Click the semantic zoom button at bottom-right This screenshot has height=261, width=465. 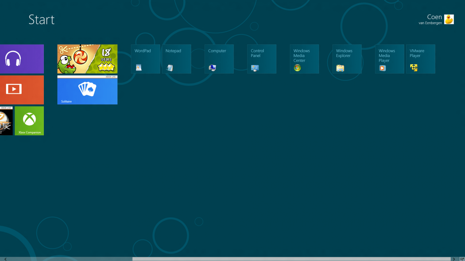pyautogui.click(x=462, y=259)
